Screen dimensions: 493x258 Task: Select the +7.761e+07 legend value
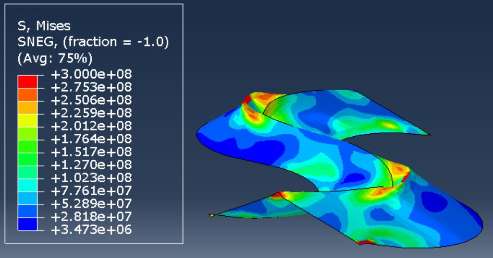point(91,191)
